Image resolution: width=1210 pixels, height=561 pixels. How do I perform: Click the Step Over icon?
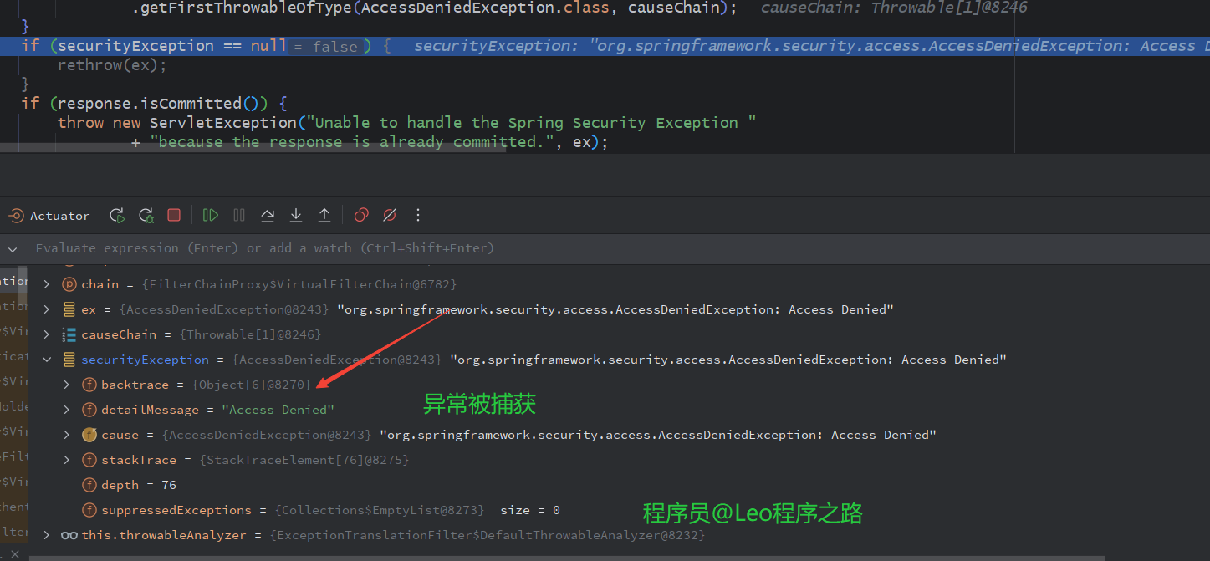[x=268, y=215]
